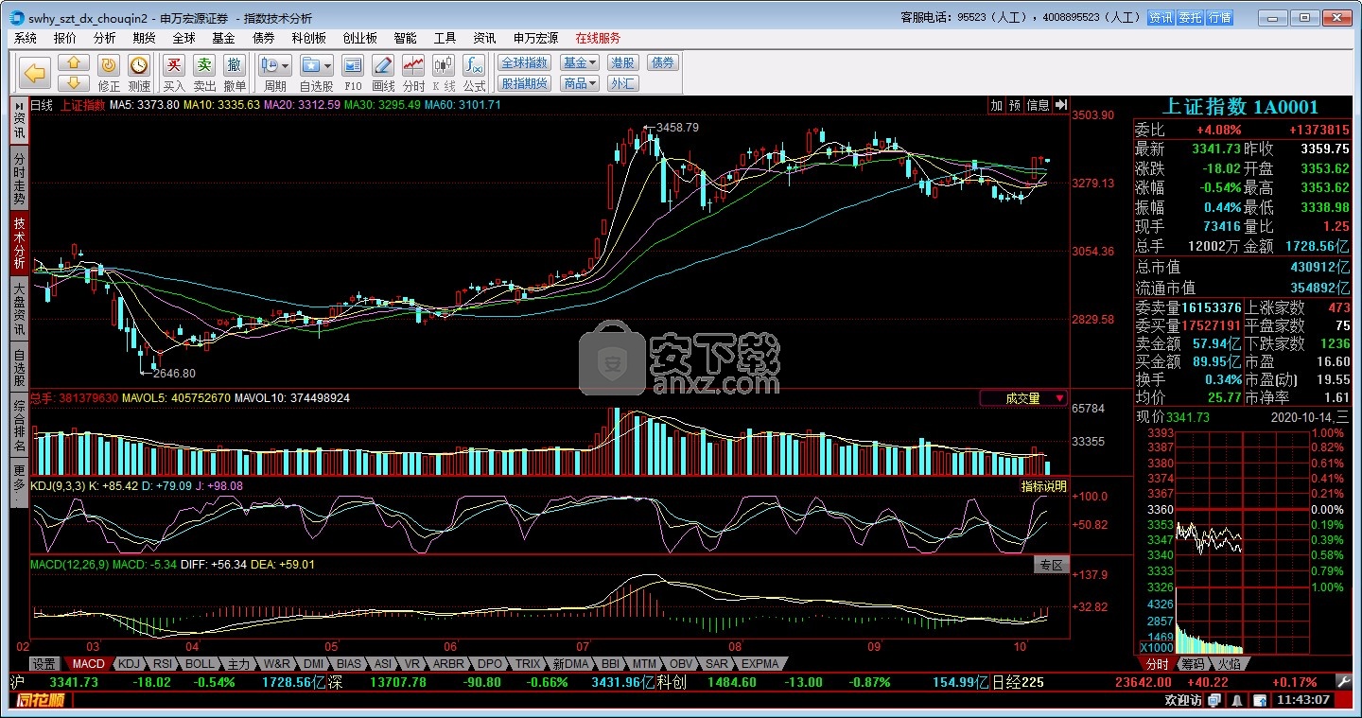Open the 期货 menu
The width and height of the screenshot is (1362, 718).
[145, 38]
